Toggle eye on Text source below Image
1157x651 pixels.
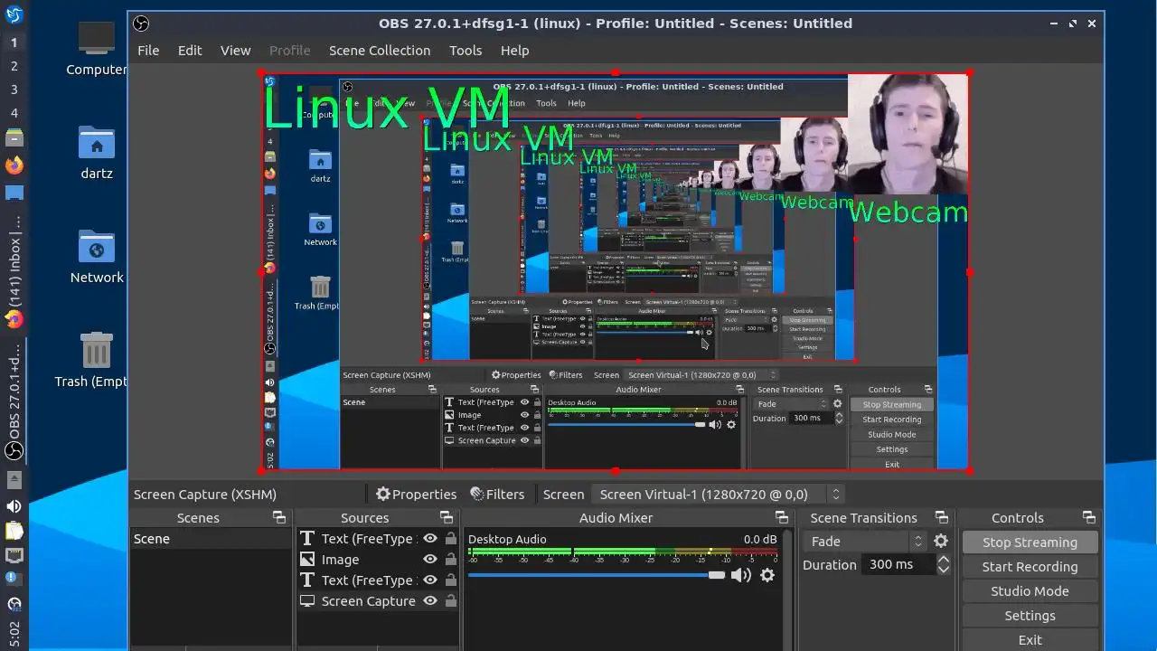pos(430,580)
